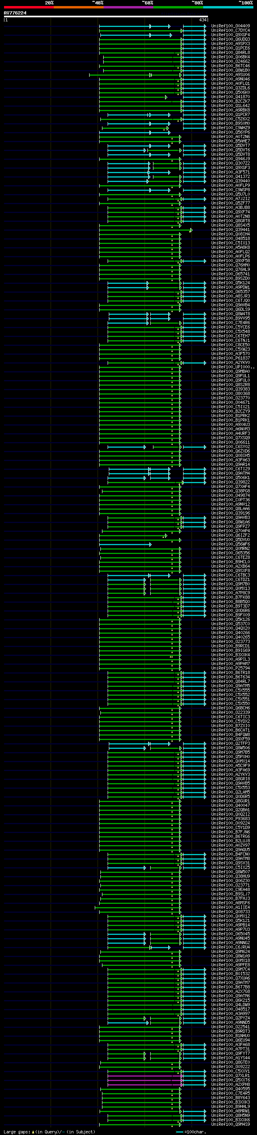Open the UniRef100_Q08IH5 entry
The width and height of the screenshot is (257, 1135).
tap(230, 456)
